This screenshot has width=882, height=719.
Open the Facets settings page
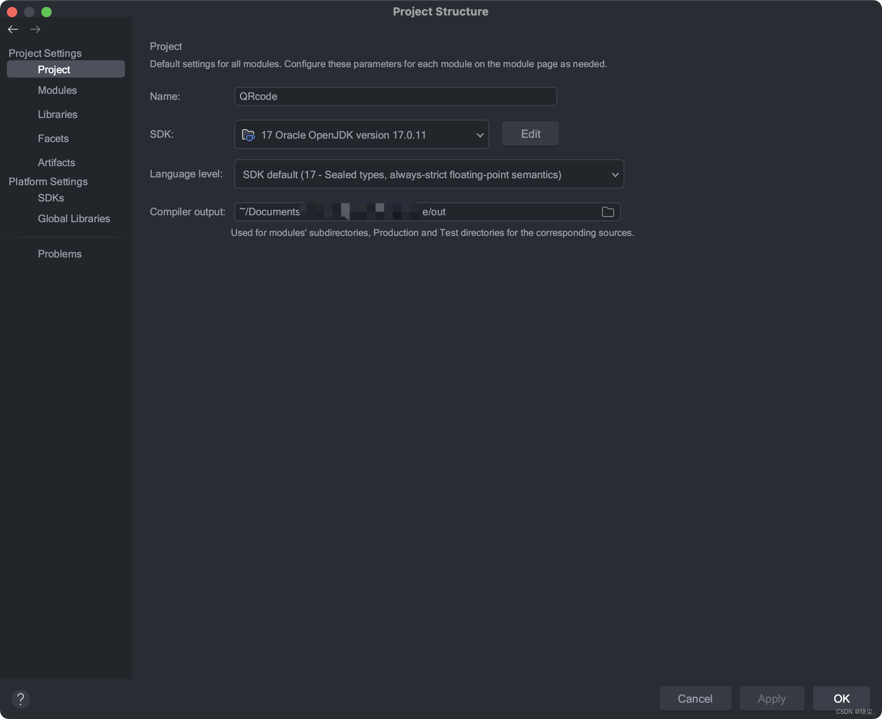[53, 139]
